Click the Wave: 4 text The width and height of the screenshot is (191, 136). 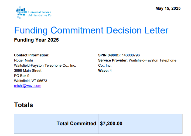pos(105,70)
